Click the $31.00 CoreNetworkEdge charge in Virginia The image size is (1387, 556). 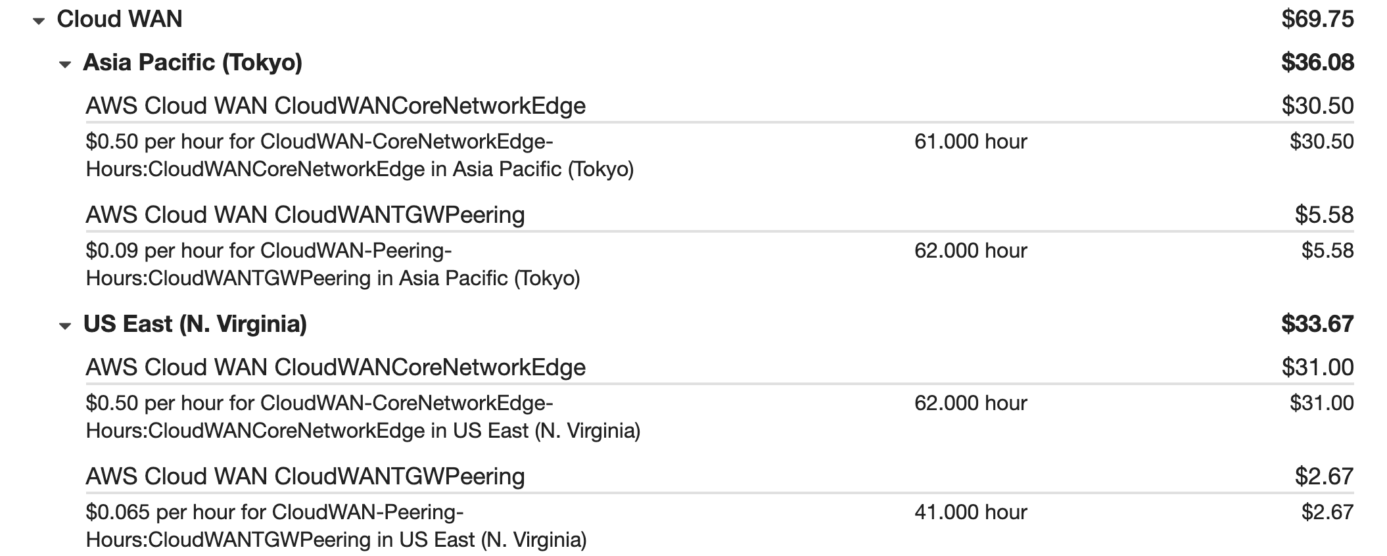pos(1321,403)
